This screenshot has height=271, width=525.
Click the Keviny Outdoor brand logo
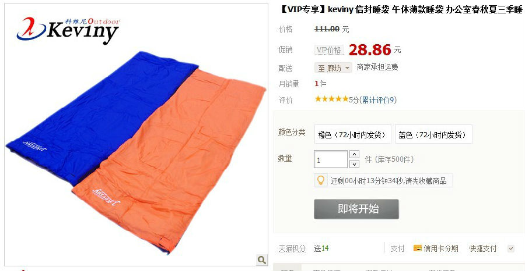point(68,30)
